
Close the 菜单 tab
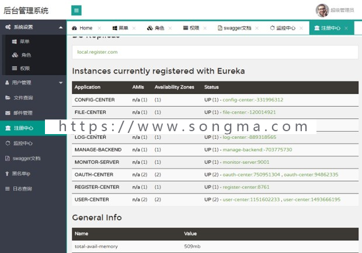tap(134, 28)
